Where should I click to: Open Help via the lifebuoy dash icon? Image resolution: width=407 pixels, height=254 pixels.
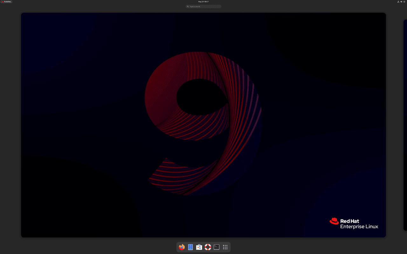pos(208,247)
